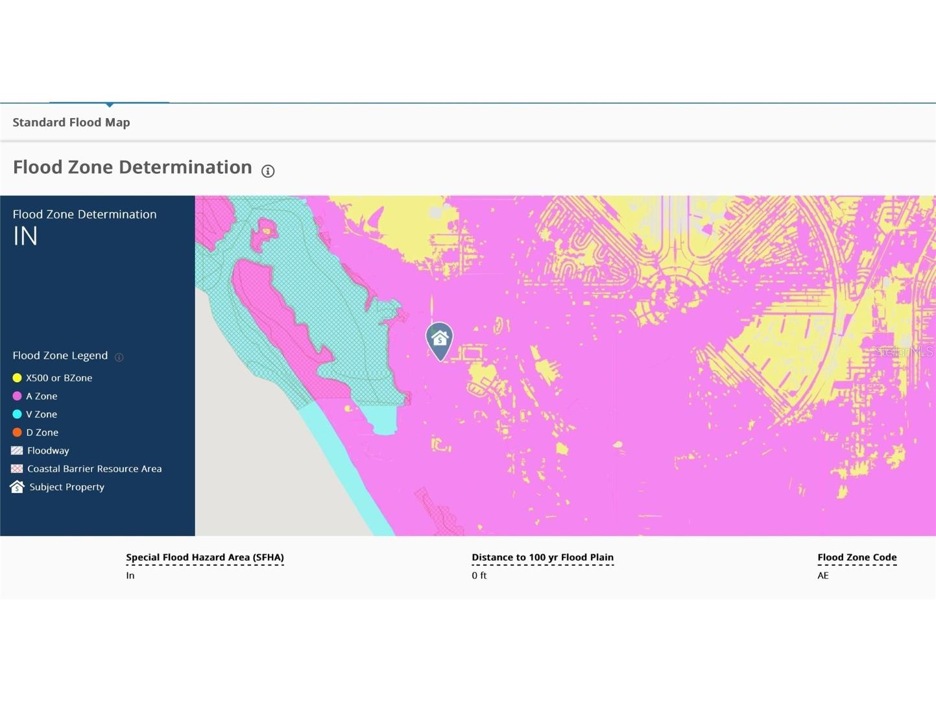This screenshot has width=936, height=702.
Task: Click the Coastal Barrier Resource Area legend icon
Action: 18,468
